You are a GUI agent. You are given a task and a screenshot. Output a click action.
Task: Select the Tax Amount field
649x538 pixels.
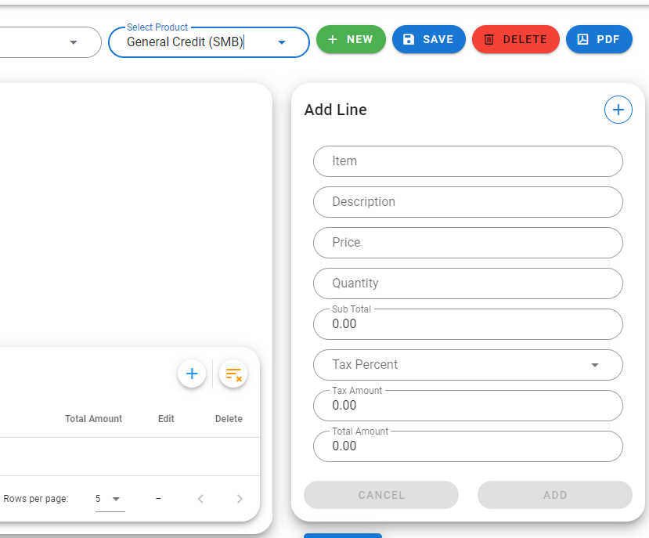click(x=467, y=406)
